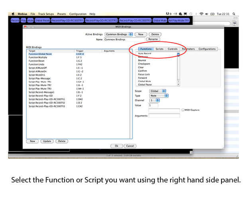Screen dimensions: 247x201
Task: Select Forward in the functions list
Action: (x=157, y=78)
